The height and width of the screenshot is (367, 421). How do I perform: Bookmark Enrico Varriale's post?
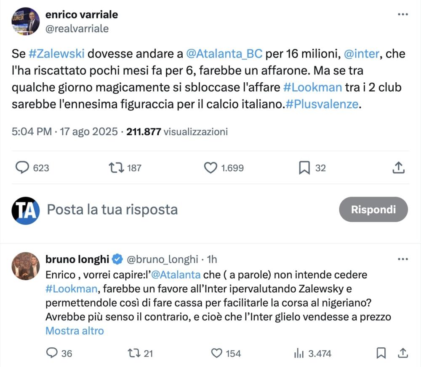pyautogui.click(x=304, y=168)
